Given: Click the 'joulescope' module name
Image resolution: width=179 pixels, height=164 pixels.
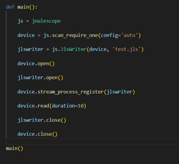Looking at the screenshot, I should (46, 21).
